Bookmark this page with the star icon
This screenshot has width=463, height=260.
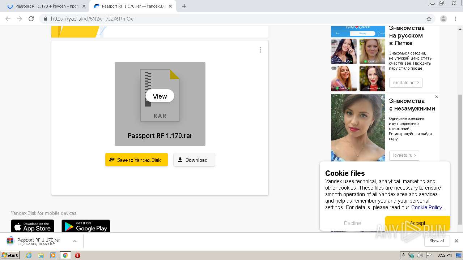click(x=429, y=19)
